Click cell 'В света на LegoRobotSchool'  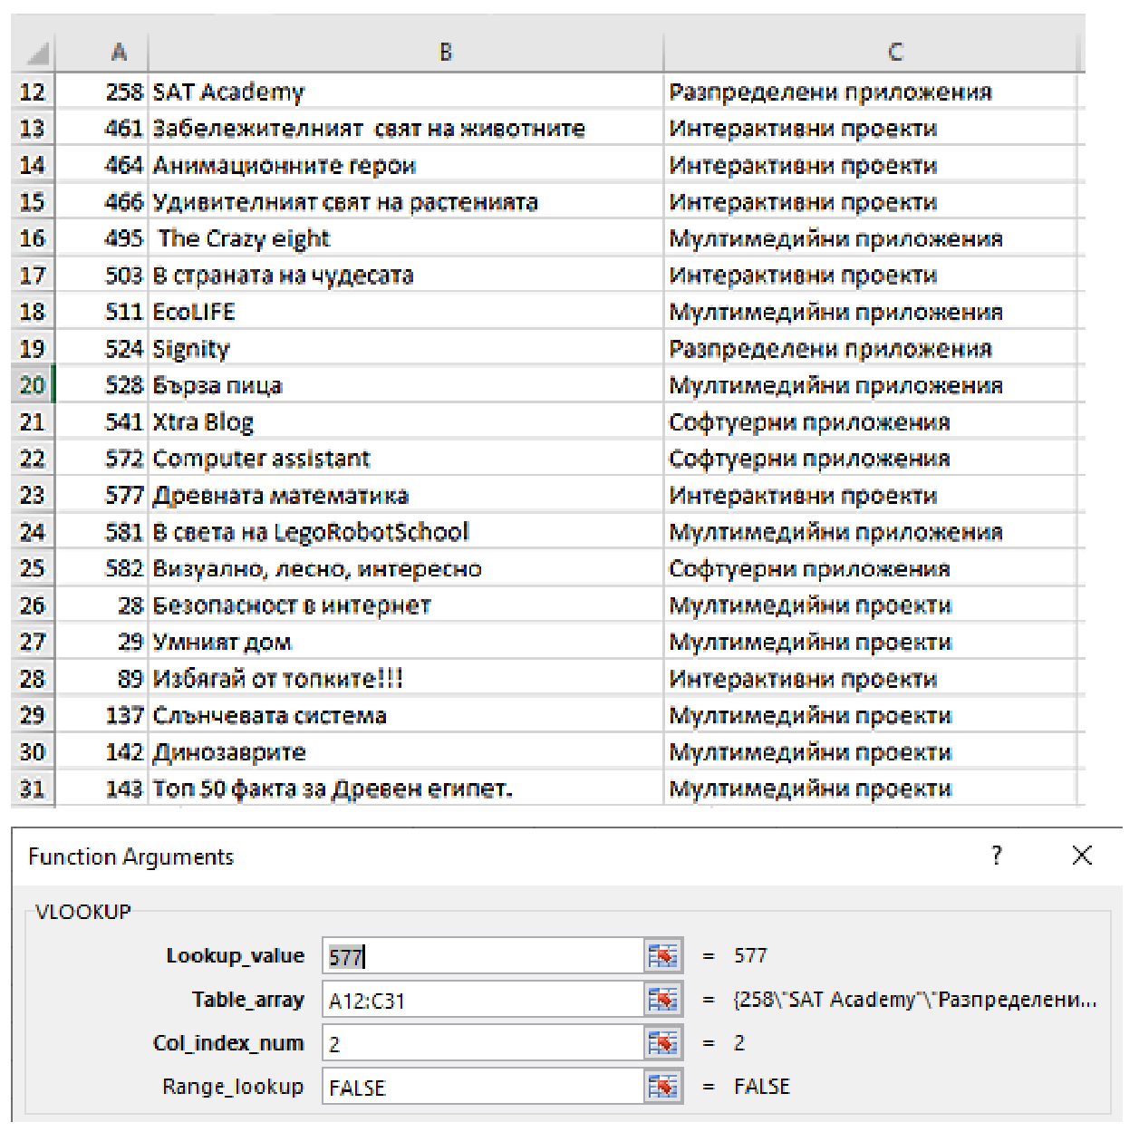[406, 532]
